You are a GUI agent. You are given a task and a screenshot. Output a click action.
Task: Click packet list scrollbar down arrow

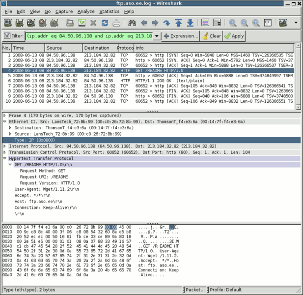click(298, 107)
